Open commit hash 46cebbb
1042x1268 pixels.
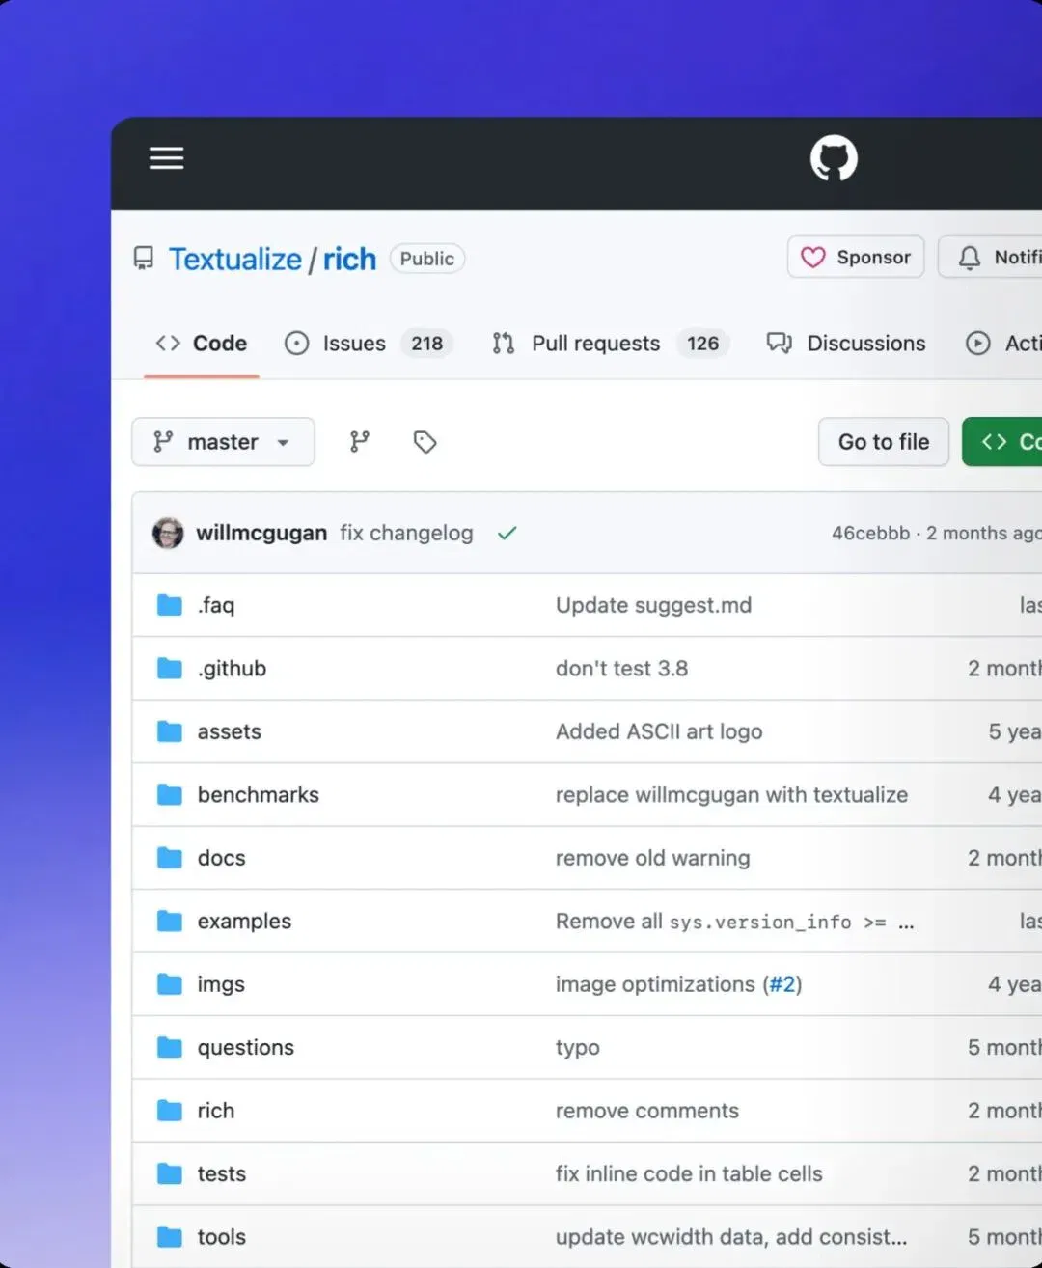pyautogui.click(x=870, y=533)
